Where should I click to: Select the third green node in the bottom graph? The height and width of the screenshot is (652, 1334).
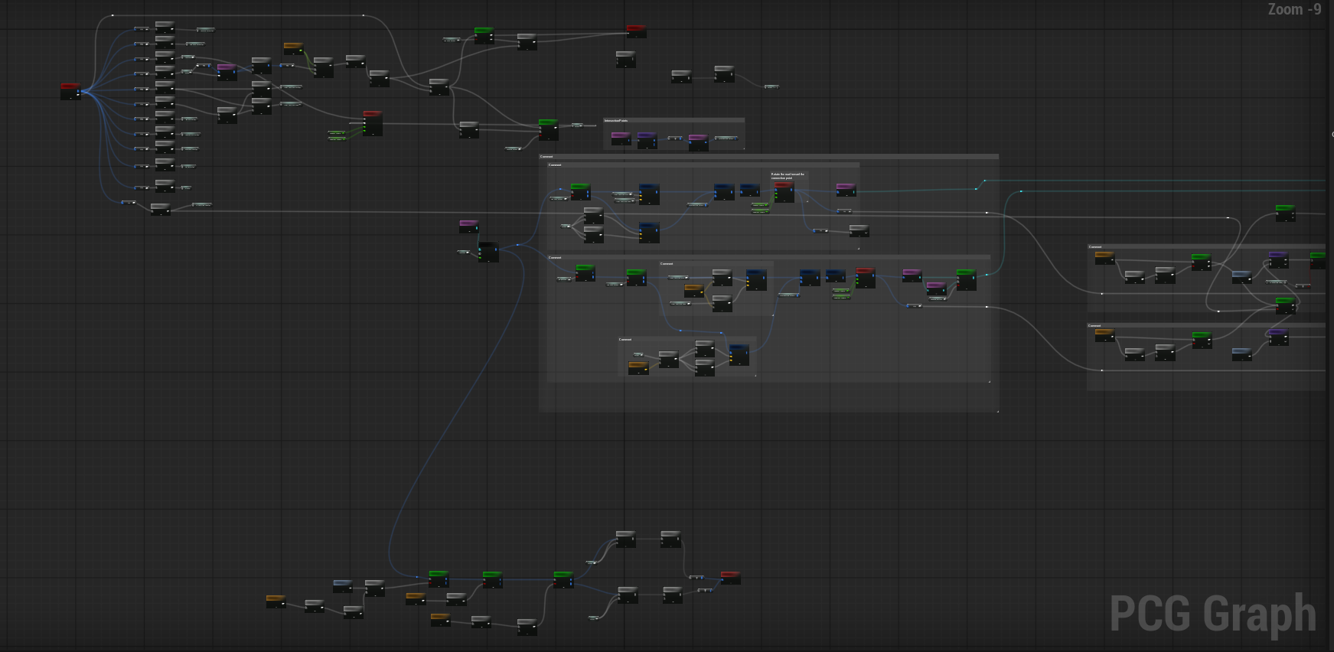[563, 579]
